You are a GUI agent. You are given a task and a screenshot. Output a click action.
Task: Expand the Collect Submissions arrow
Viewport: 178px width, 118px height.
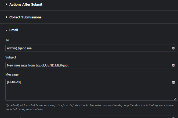[7, 17]
